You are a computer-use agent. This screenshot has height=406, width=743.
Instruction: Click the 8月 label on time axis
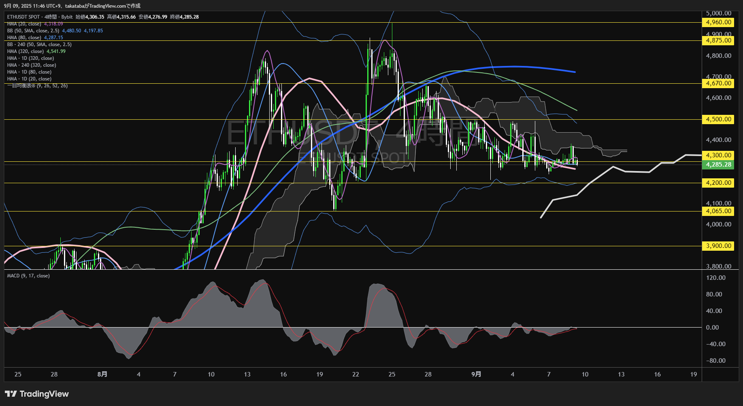coord(102,374)
